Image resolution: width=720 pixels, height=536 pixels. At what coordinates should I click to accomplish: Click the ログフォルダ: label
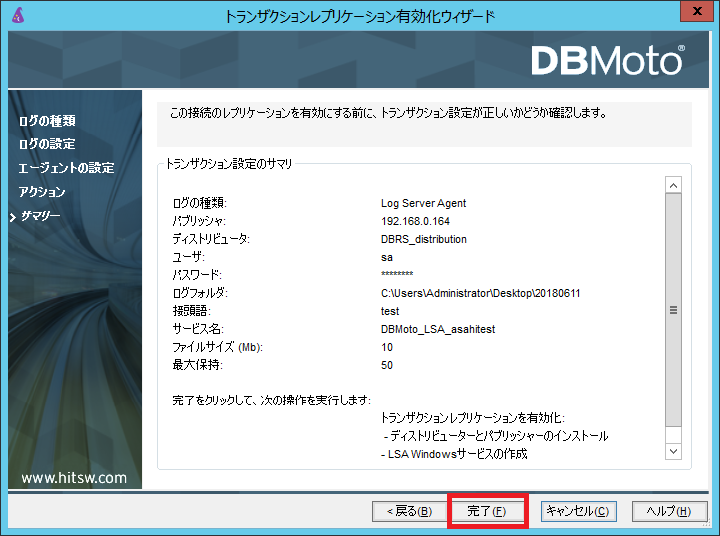click(x=199, y=293)
